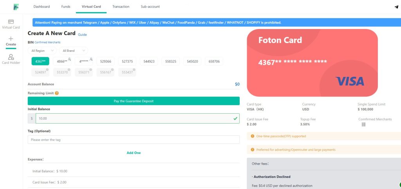Viewport: 401px width, 189px height.
Task: Click the Account Balance $0 value
Action: [237, 84]
